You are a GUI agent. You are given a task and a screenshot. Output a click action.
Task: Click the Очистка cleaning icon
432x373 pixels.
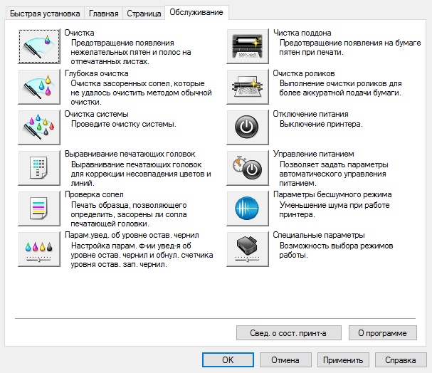point(39,46)
